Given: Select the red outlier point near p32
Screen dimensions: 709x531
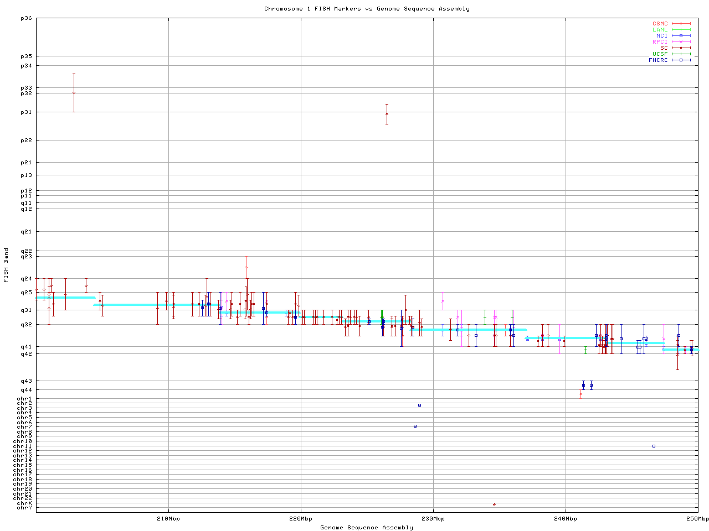Looking at the screenshot, I should click(x=74, y=93).
